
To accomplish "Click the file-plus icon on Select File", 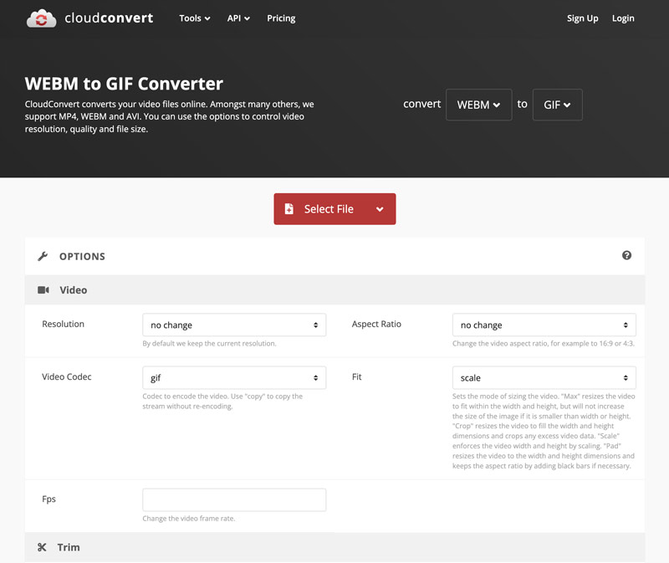I will click(289, 209).
